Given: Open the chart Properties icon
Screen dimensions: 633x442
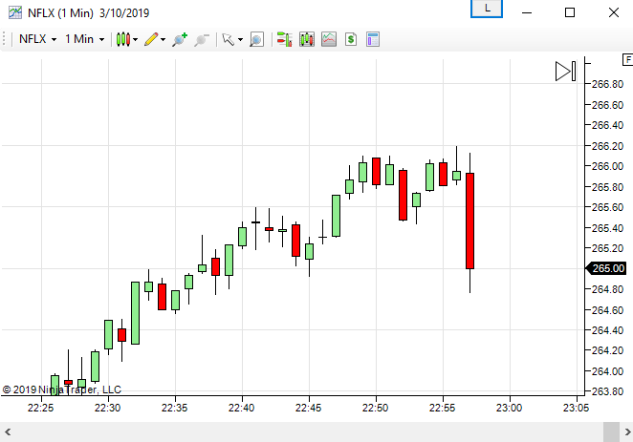Looking at the screenshot, I should click(373, 39).
